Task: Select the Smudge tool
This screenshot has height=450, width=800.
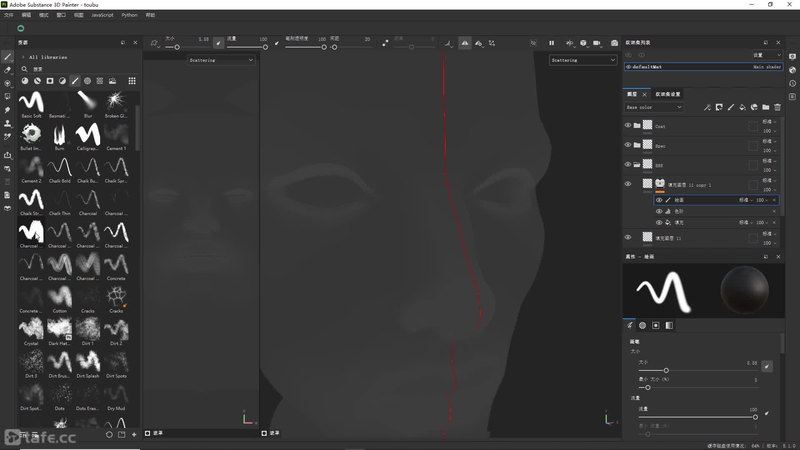Action: (7, 110)
